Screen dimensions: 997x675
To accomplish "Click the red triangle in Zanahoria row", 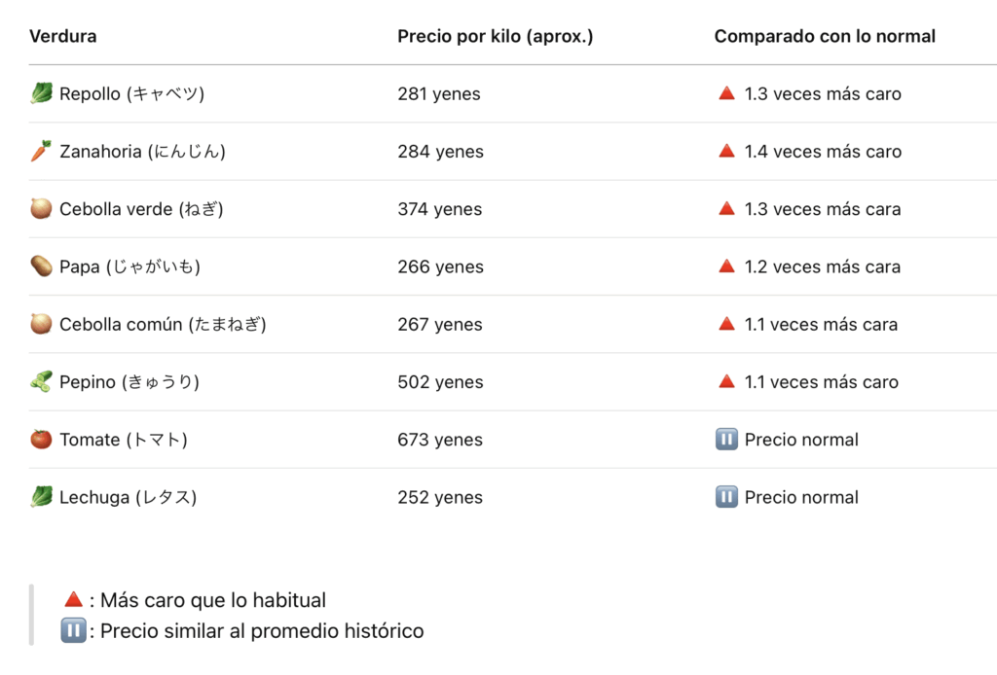I will click(725, 151).
